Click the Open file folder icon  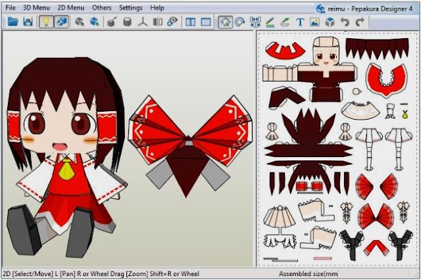click(x=12, y=22)
